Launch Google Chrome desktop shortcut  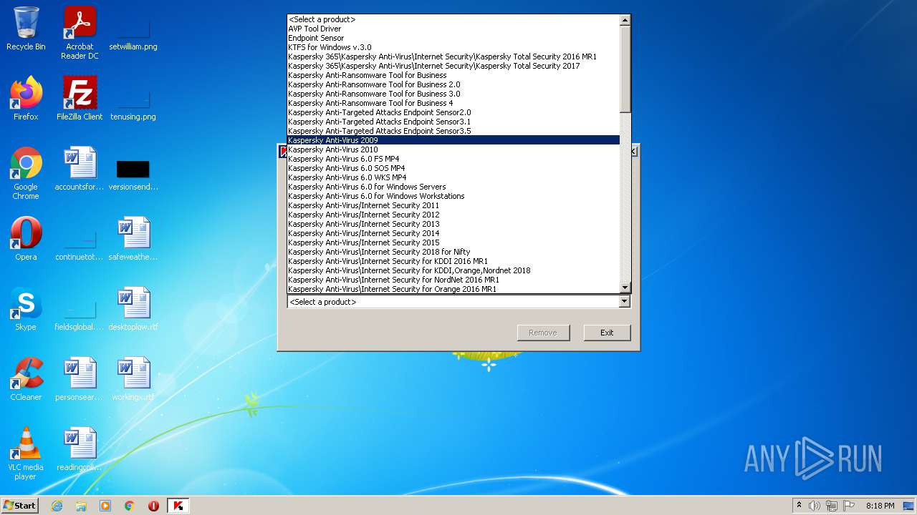pyautogui.click(x=26, y=173)
